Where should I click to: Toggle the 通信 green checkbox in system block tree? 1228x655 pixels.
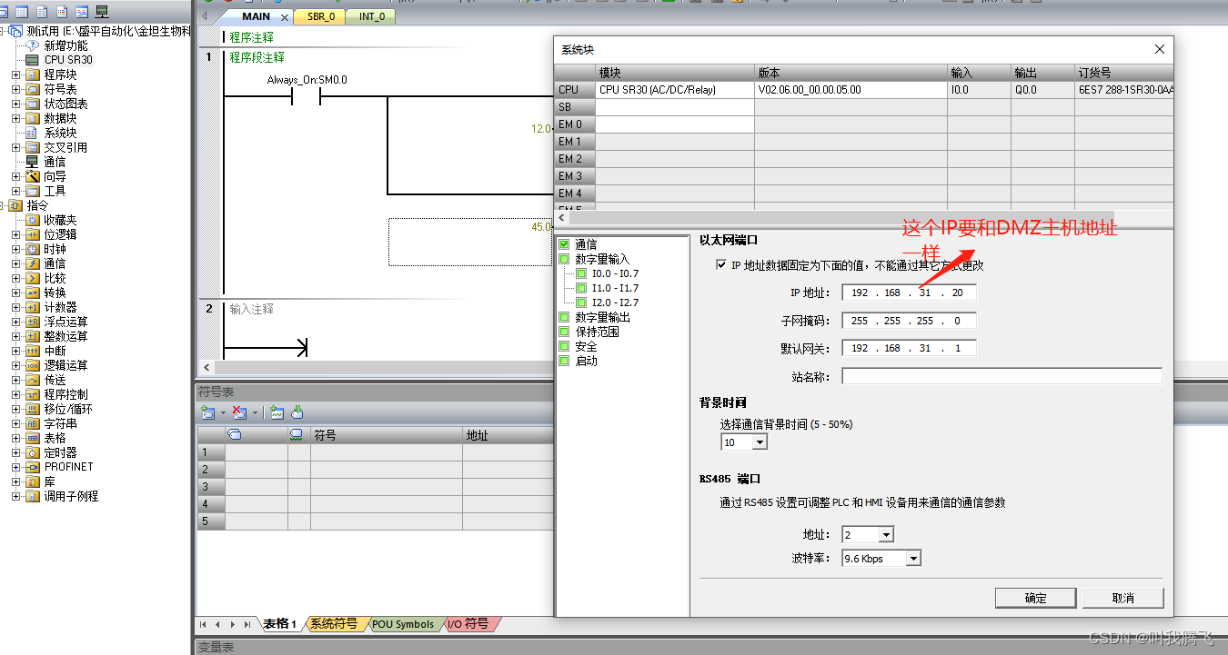click(x=564, y=244)
